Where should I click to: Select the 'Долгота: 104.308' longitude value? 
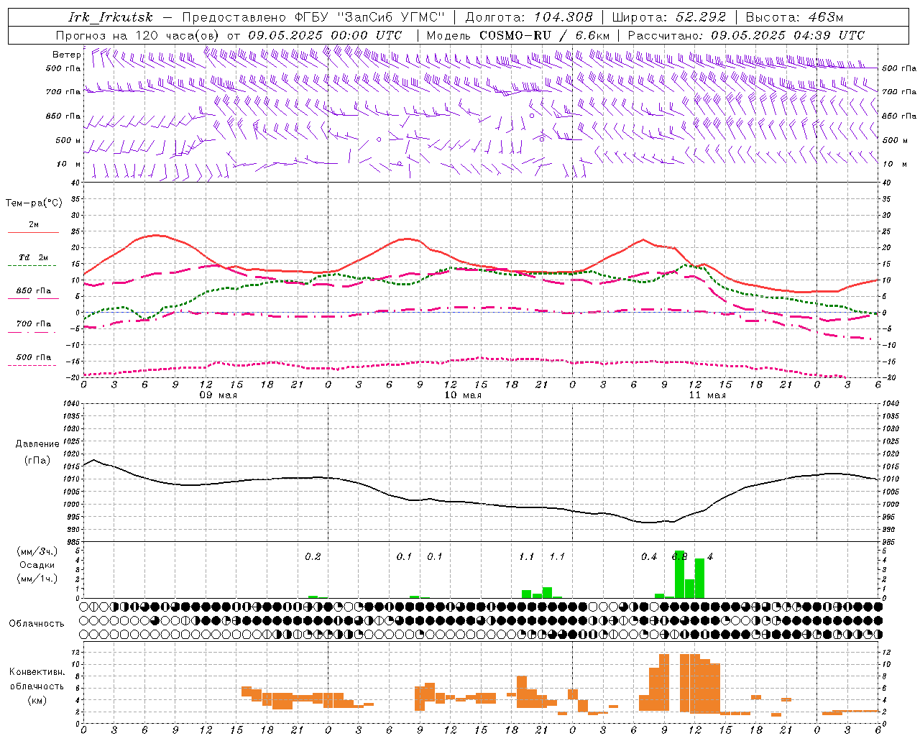click(x=529, y=17)
